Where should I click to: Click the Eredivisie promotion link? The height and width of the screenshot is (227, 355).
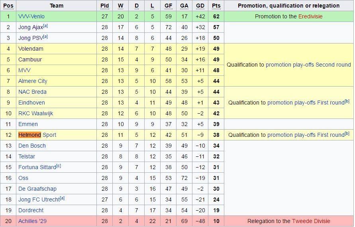pos(310,16)
